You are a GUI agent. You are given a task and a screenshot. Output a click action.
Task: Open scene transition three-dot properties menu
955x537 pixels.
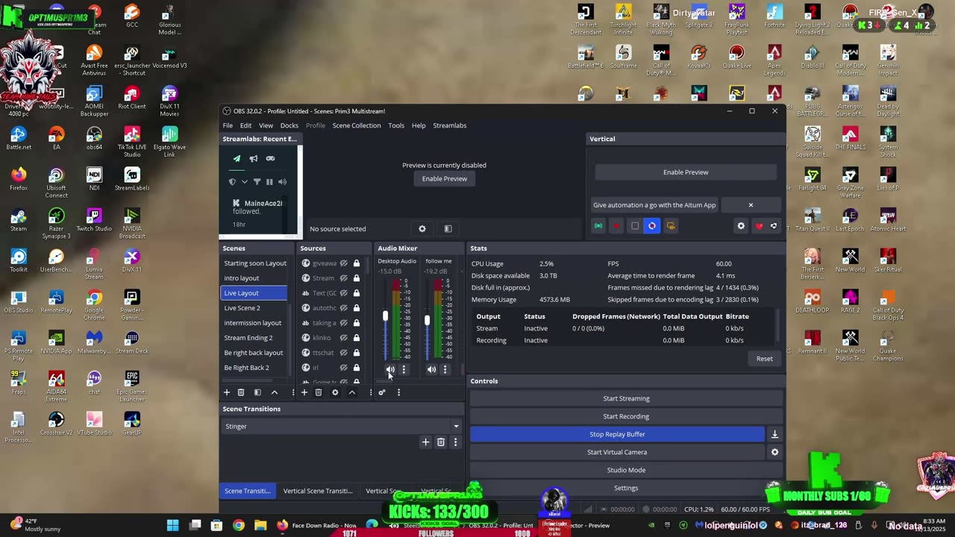tap(455, 442)
